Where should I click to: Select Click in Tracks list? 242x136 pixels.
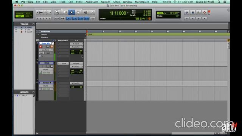(x=28, y=29)
